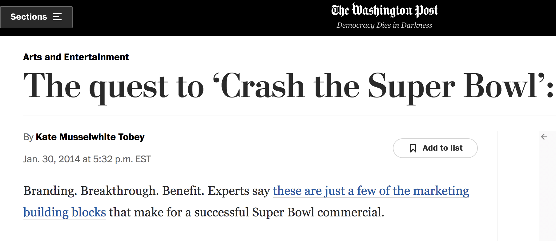Open Arts and Entertainment section link
Image resolution: width=556 pixels, height=241 pixels.
[76, 57]
